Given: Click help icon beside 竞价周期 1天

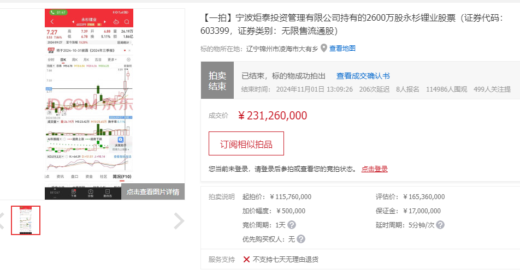Looking at the screenshot, I should 292,225.
